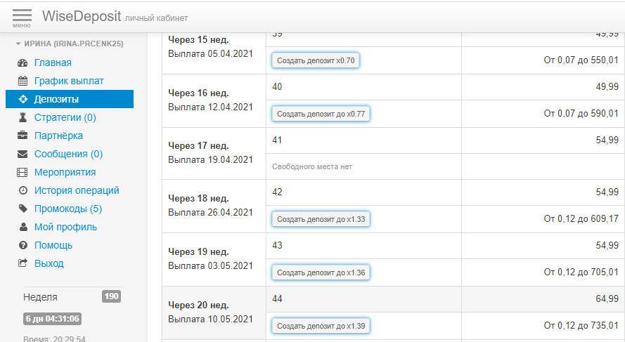This screenshot has height=342, width=625.
Task: Click the Партнёрка briefcase icon
Action: pos(22,136)
